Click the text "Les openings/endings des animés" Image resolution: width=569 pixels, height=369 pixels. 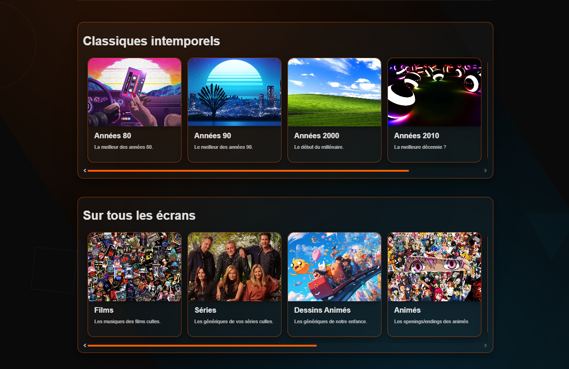tap(431, 322)
